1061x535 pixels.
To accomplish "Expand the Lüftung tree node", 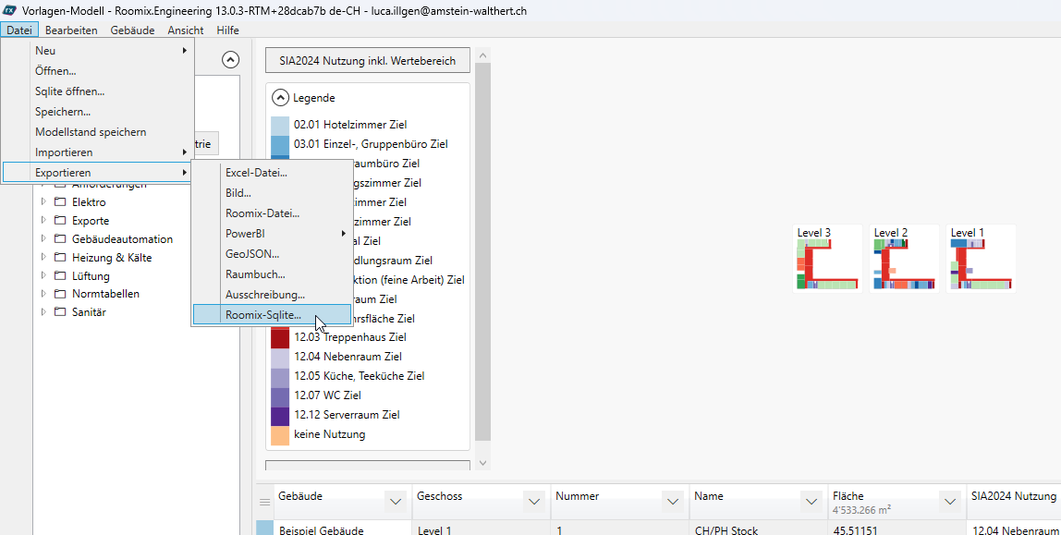I will 43,275.
